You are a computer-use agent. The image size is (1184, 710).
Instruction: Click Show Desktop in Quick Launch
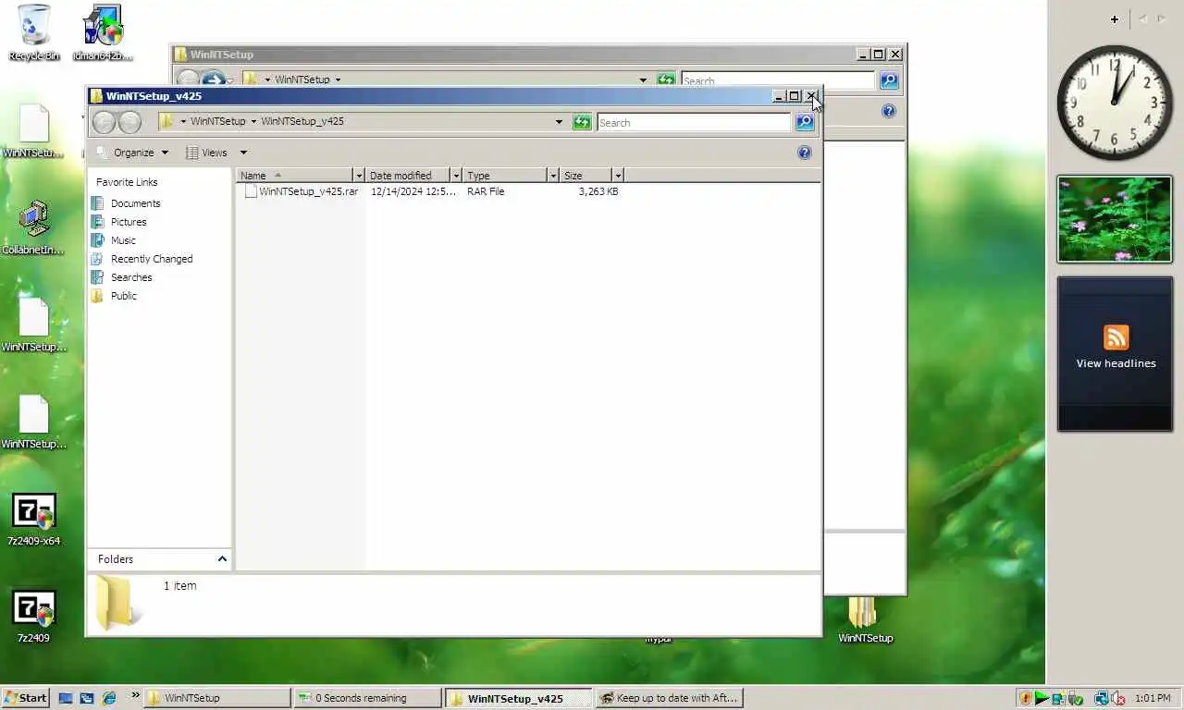[66, 698]
